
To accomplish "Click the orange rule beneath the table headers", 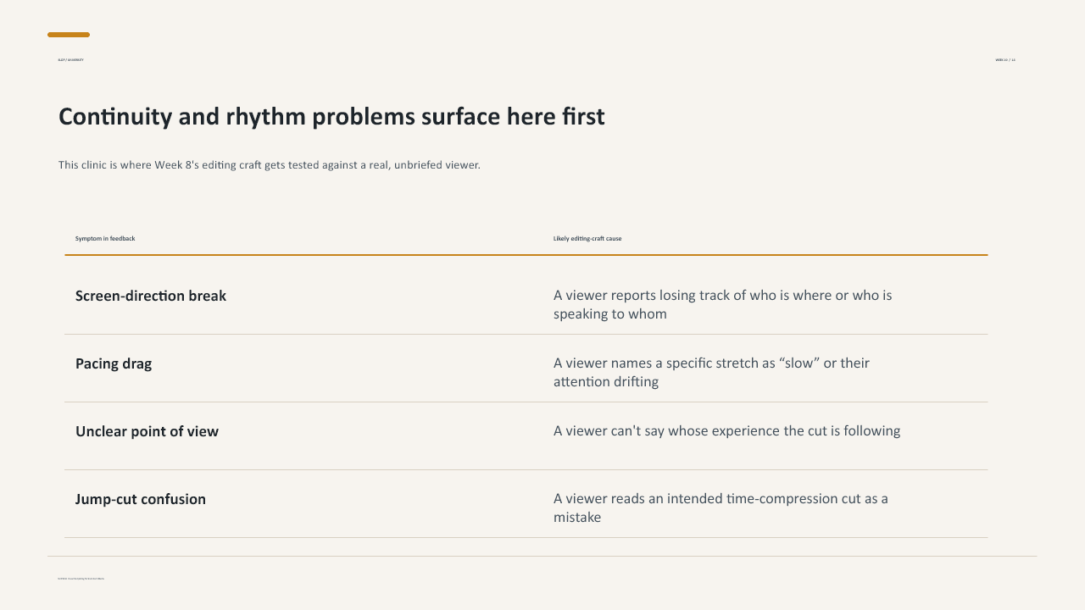I will pos(526,255).
